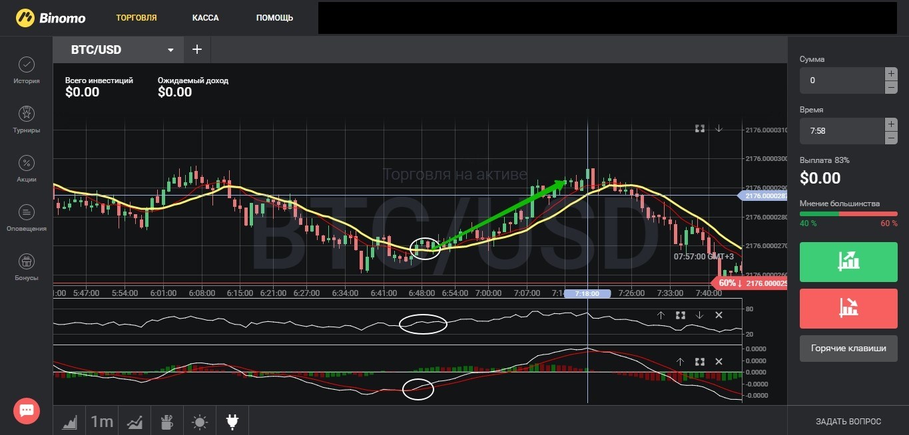Open Турниры in the sidebar

[27, 120]
